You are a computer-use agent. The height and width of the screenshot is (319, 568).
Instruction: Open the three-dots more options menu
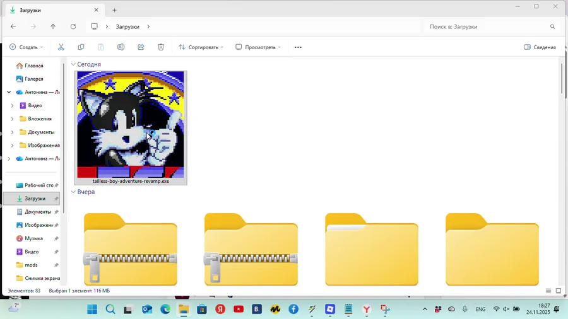(298, 47)
